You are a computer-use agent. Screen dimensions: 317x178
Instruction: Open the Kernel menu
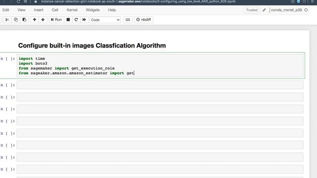point(72,10)
